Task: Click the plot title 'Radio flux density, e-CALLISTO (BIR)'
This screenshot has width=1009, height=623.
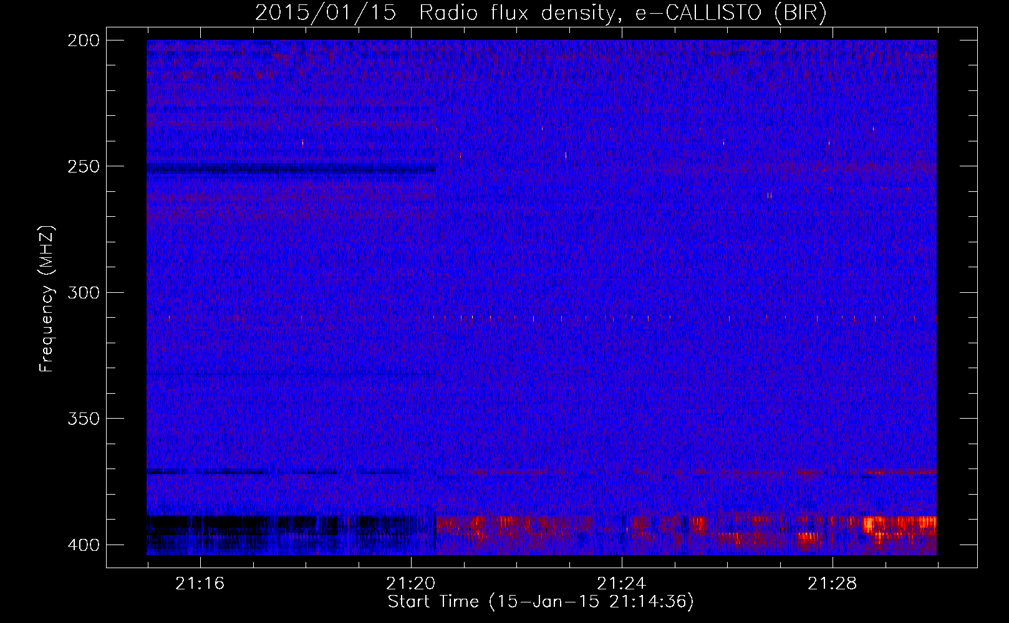Action: 623,12
